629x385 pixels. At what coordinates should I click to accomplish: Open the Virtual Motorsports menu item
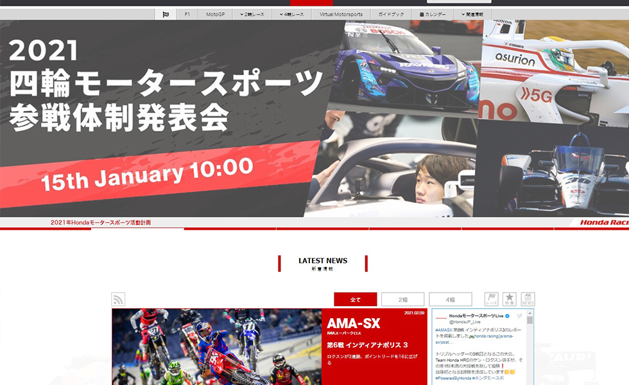pos(341,14)
